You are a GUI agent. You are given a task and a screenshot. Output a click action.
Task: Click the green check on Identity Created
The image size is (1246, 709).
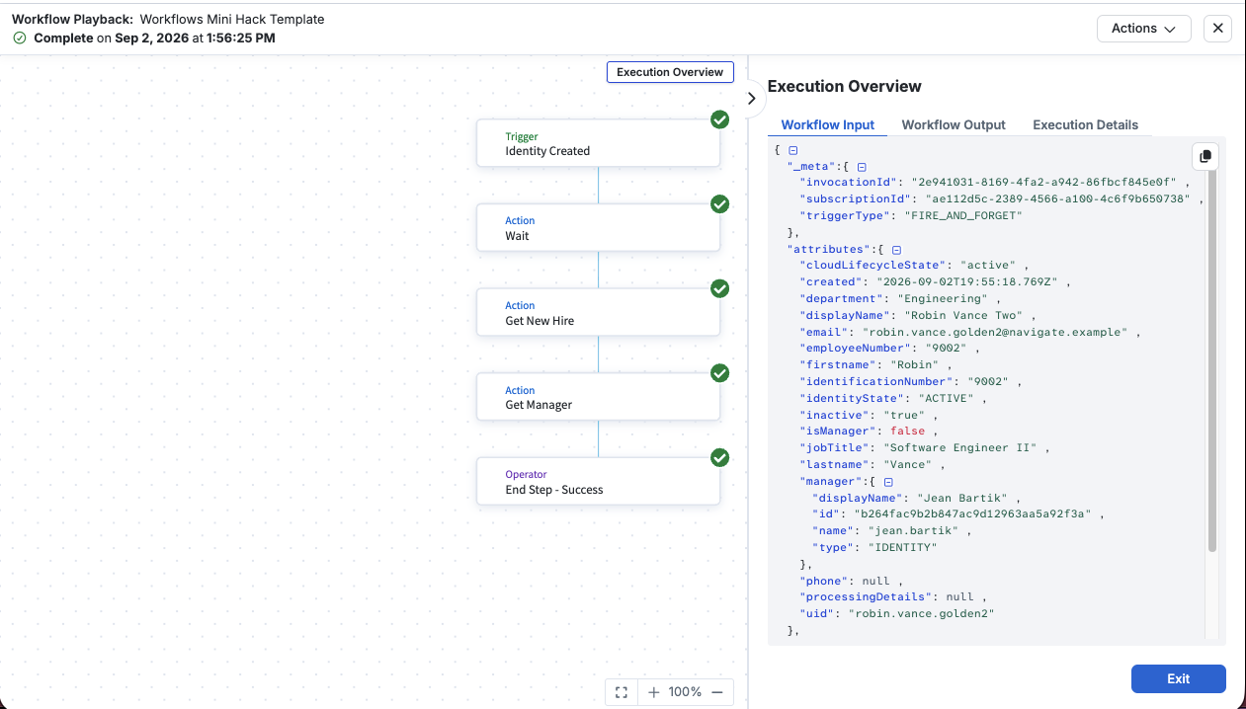pos(720,119)
